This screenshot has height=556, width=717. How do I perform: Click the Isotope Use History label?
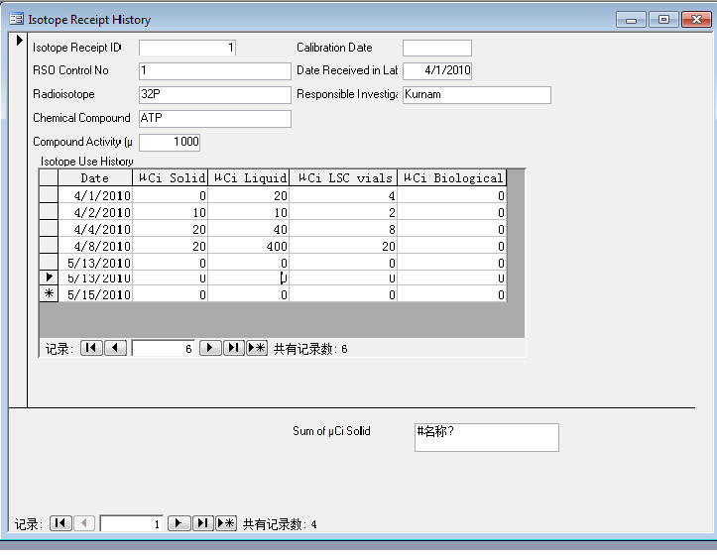click(x=87, y=162)
